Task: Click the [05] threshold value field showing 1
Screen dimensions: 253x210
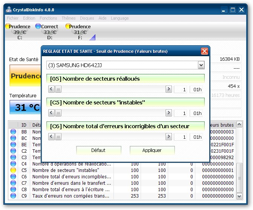Action: coord(181,89)
